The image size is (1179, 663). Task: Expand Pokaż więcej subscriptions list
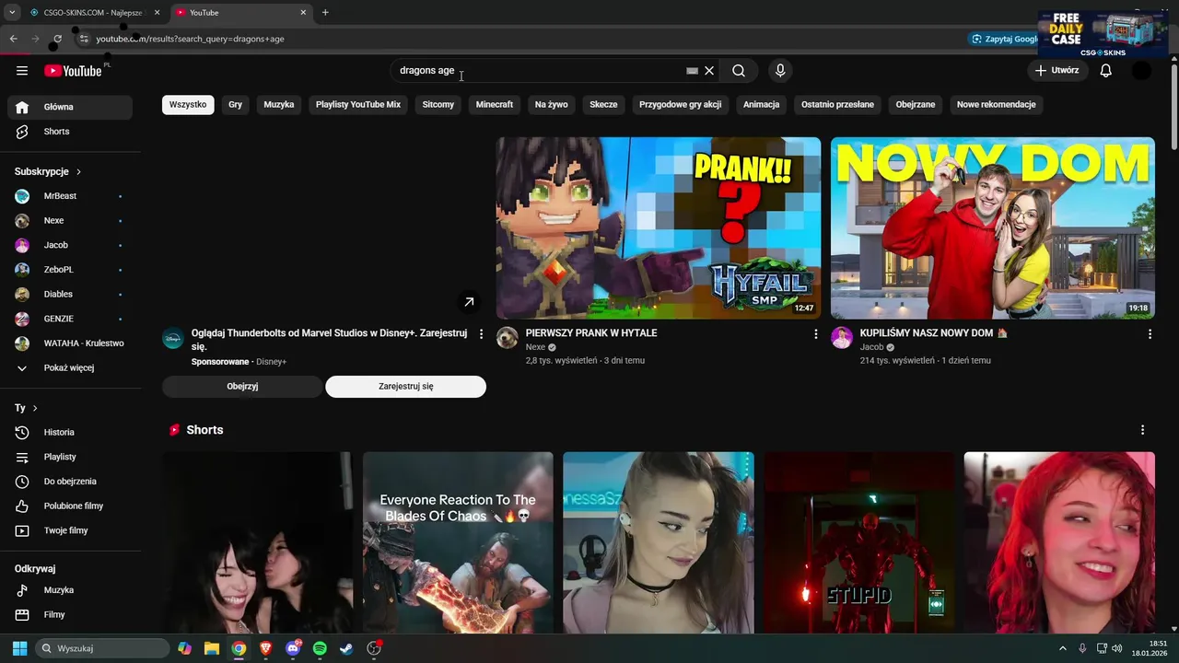70,367
